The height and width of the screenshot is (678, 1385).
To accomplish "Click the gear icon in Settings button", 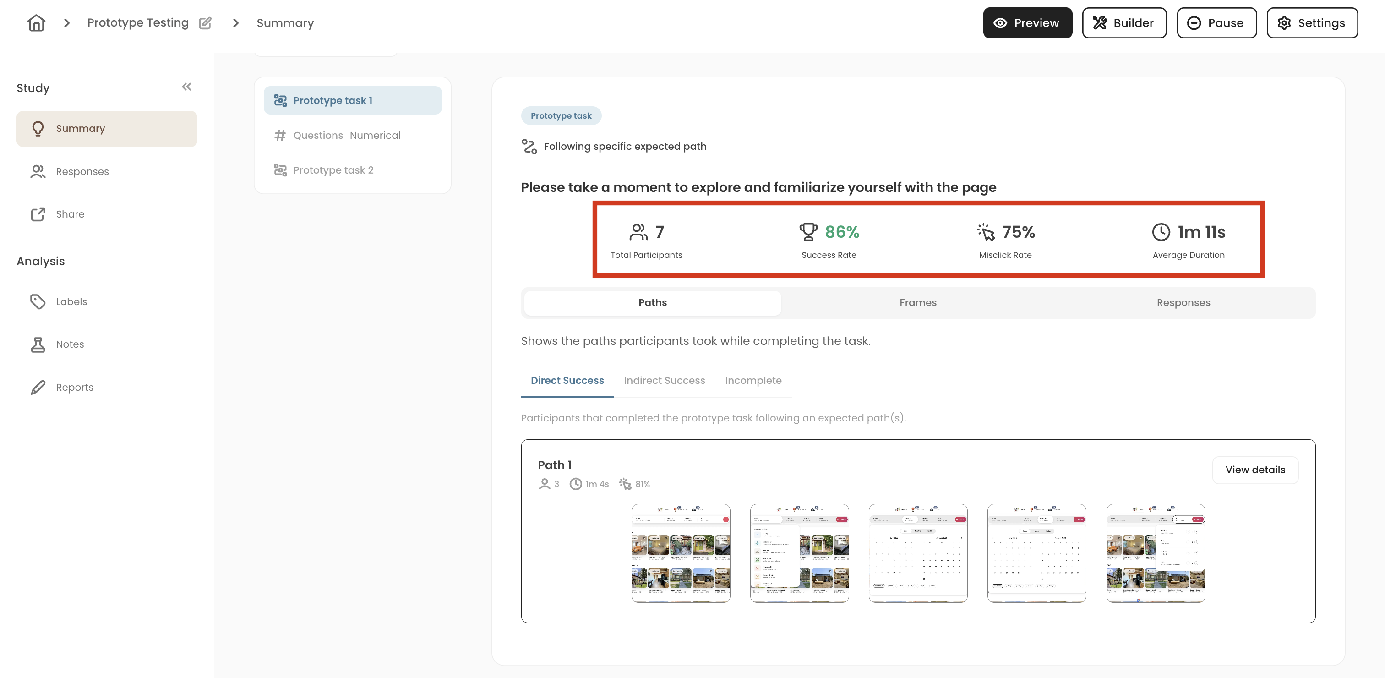I will click(1284, 23).
